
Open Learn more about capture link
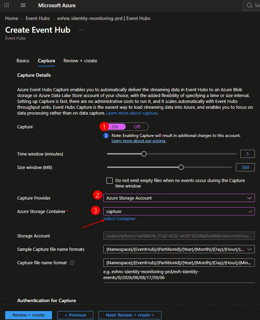tap(132, 113)
